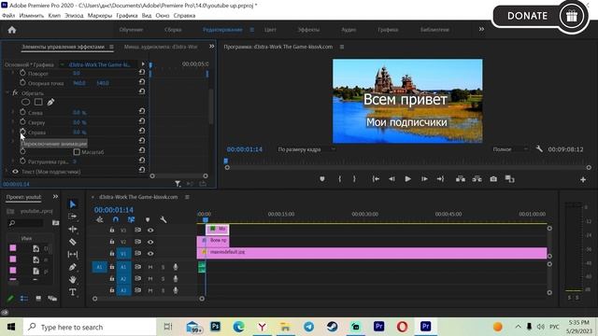This screenshot has width=598, height=336.
Task: Toggle animation stopwatch for Слева
Action: [22, 112]
